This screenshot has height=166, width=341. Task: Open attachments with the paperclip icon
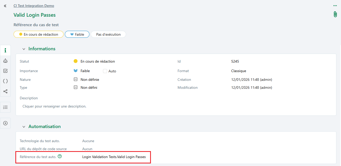coord(335,14)
